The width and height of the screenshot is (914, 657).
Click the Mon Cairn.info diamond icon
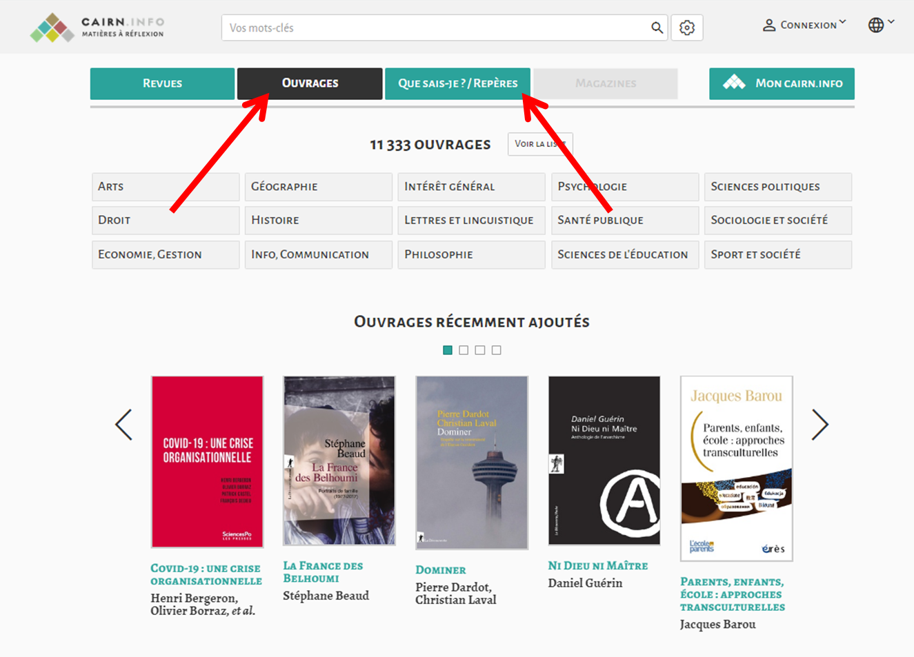pyautogui.click(x=734, y=83)
